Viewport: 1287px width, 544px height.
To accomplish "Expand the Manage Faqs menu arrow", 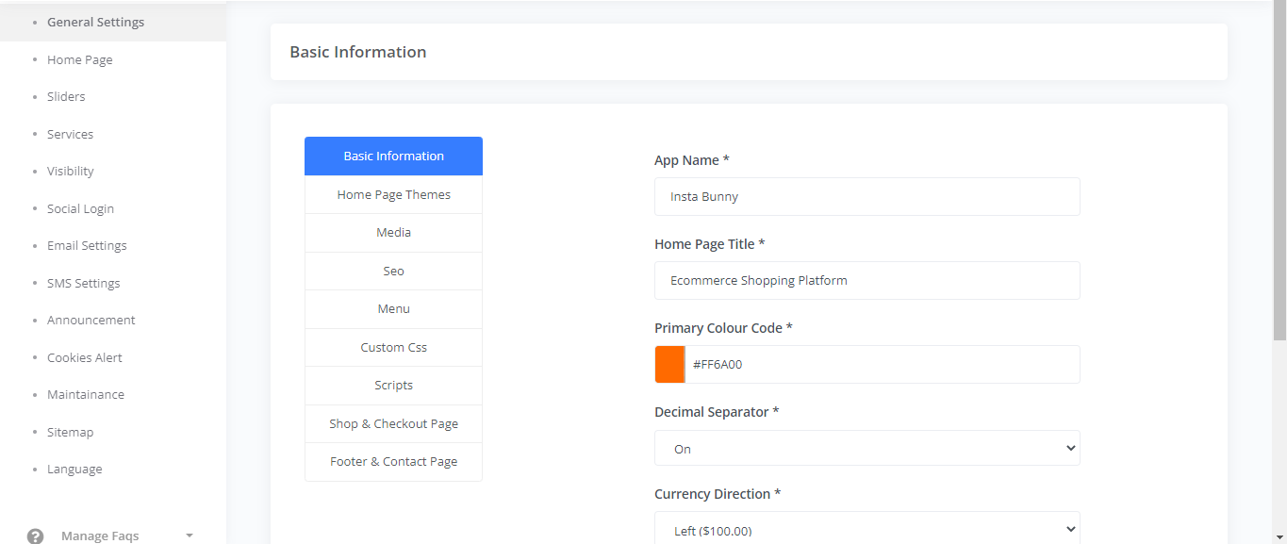I will [x=190, y=536].
